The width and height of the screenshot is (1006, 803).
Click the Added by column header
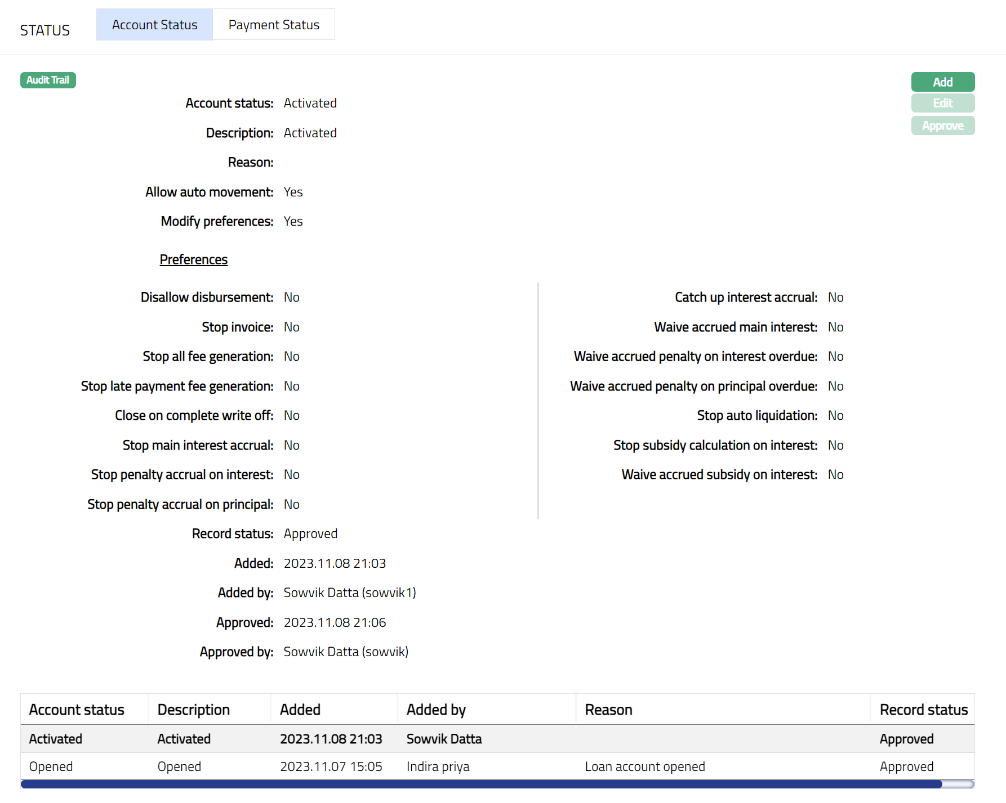tap(436, 710)
